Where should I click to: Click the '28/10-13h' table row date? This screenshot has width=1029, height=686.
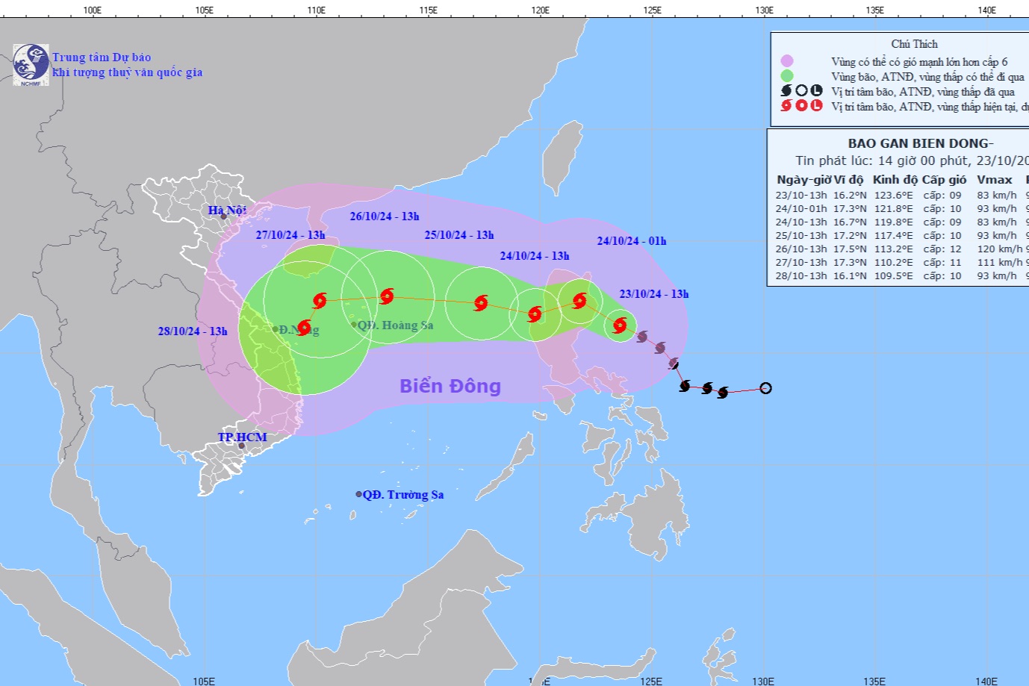pos(801,276)
